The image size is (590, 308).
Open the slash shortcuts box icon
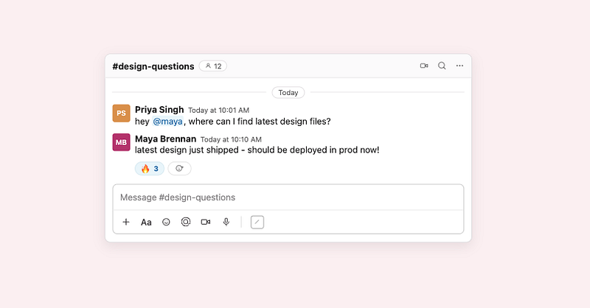point(257,222)
